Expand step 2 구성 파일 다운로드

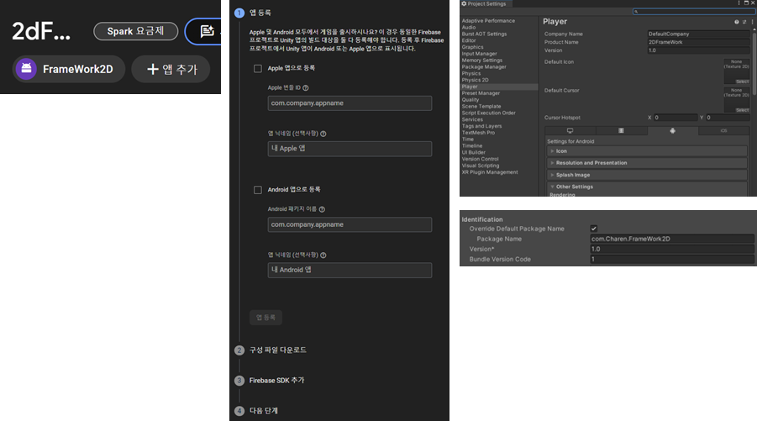point(277,350)
